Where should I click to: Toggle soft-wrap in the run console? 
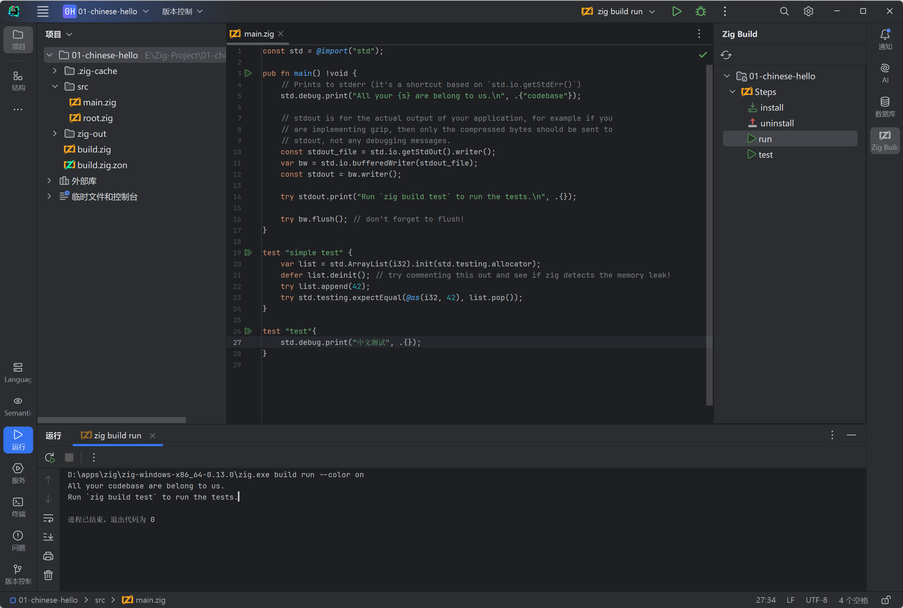pyautogui.click(x=48, y=518)
